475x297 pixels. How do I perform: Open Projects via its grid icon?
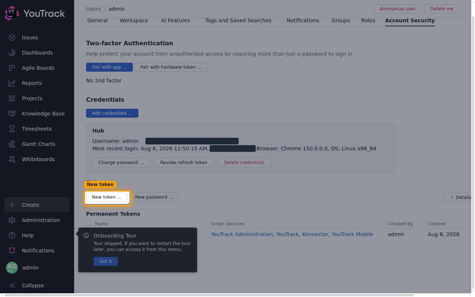(12, 98)
